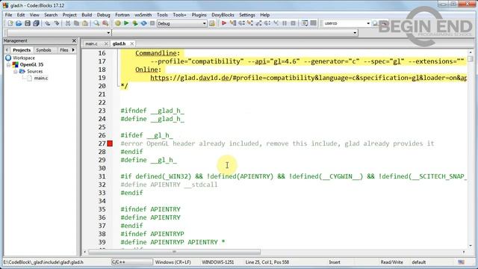Image resolution: width=478 pixels, height=269 pixels.
Task: Stop the debugger with the square icon
Action: 293,23
